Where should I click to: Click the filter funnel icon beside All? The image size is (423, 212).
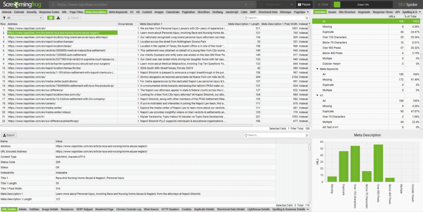coord(4,18)
